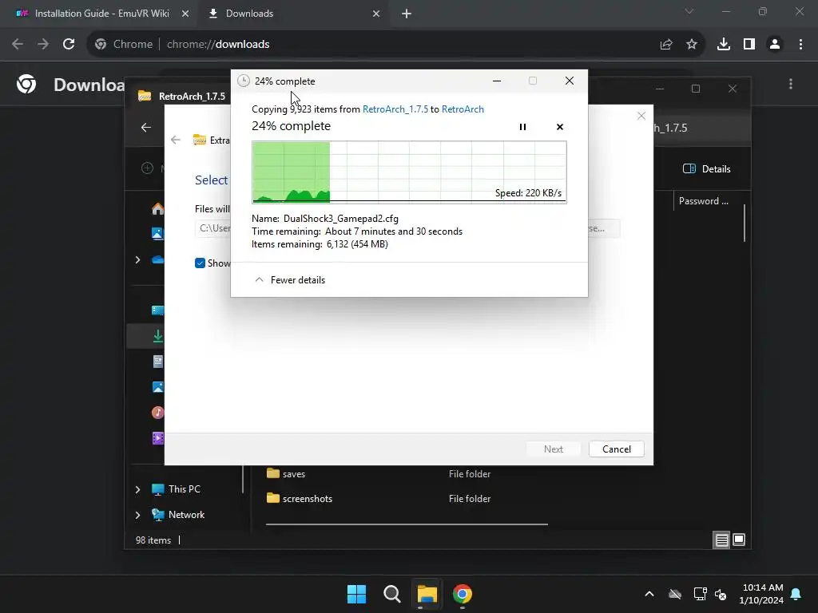Viewport: 818px width, 613px height.
Task: Collapse the dialog with Fewer details
Action: point(289,280)
